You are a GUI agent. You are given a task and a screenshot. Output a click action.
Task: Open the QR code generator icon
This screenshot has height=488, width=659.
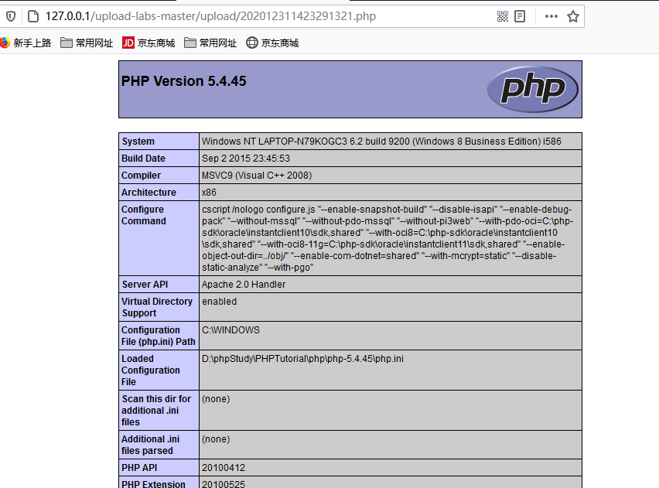(503, 16)
